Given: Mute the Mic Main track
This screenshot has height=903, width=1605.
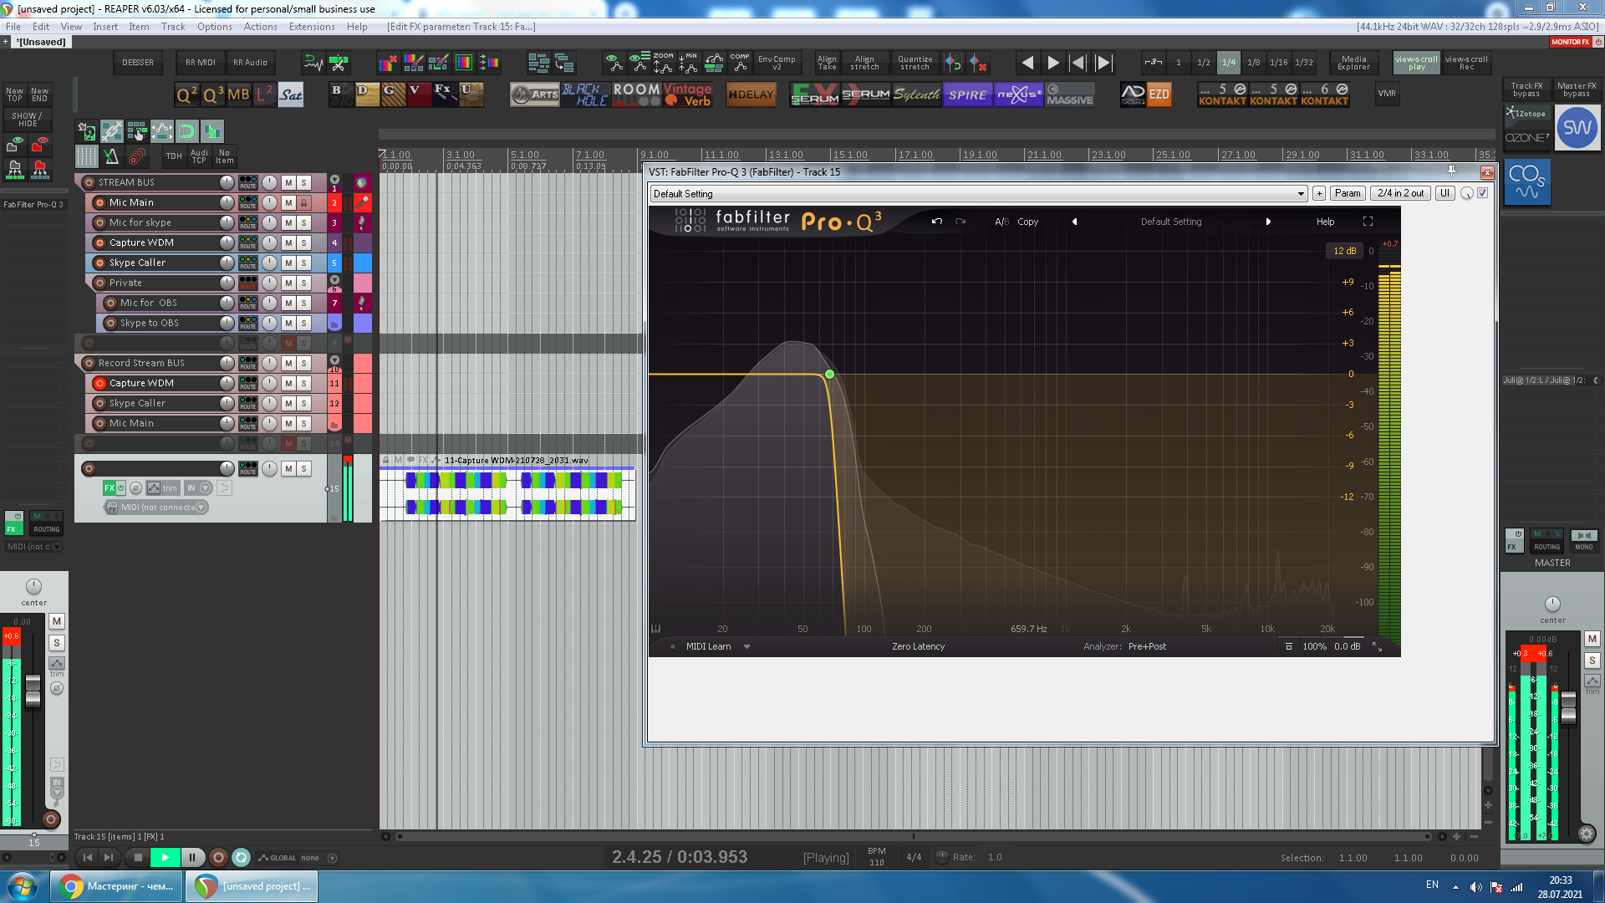Looking at the screenshot, I should (288, 202).
